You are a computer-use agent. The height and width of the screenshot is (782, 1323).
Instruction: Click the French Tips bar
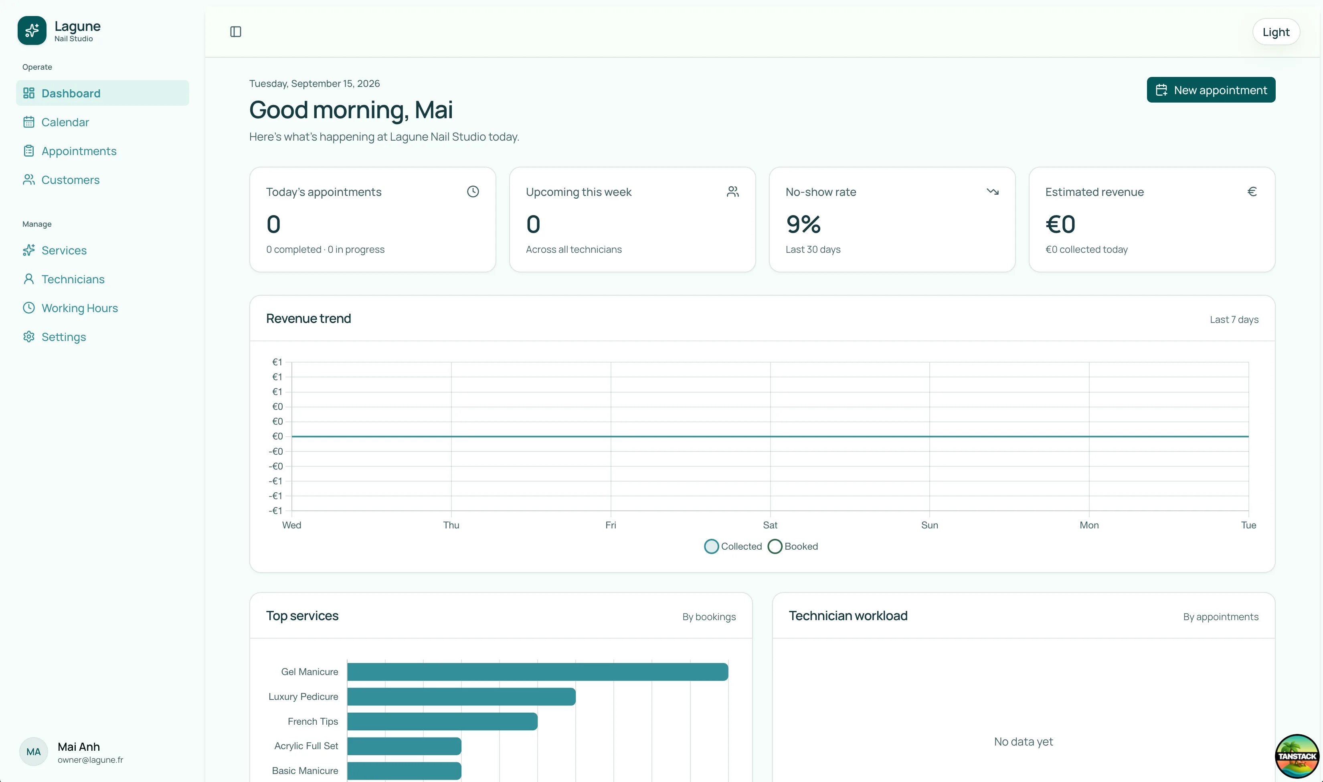click(443, 722)
